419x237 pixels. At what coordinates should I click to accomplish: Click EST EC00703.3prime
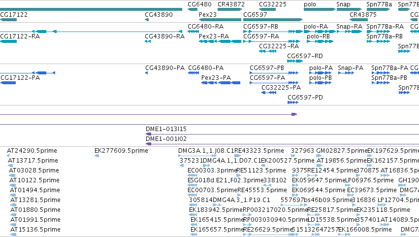(212, 190)
